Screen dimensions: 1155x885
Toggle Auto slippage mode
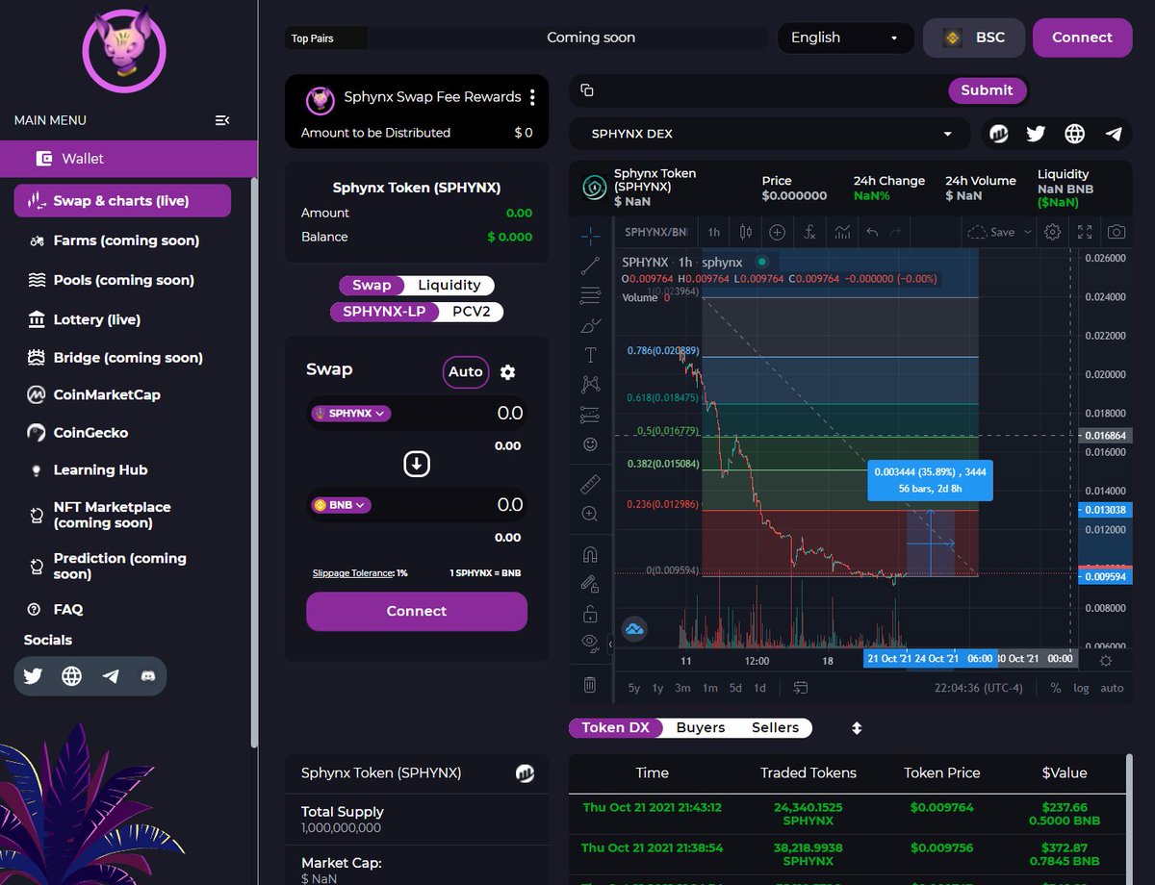tap(466, 372)
